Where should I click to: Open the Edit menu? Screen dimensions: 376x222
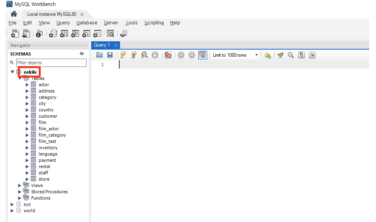pyautogui.click(x=27, y=23)
